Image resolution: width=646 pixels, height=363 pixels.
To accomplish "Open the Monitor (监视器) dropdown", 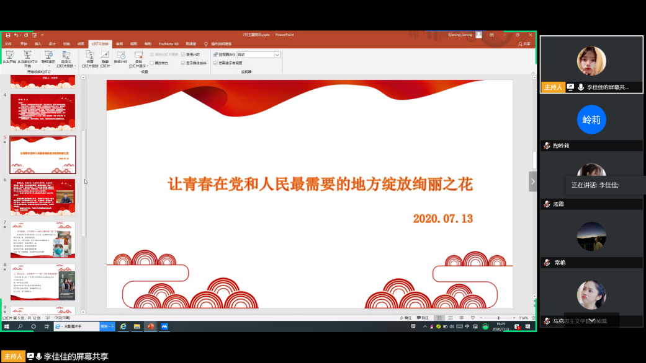I will point(277,55).
